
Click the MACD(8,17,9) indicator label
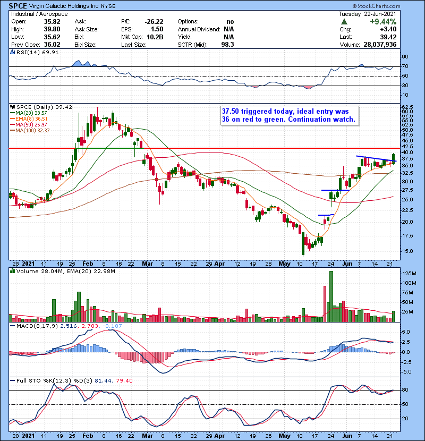tap(37, 326)
